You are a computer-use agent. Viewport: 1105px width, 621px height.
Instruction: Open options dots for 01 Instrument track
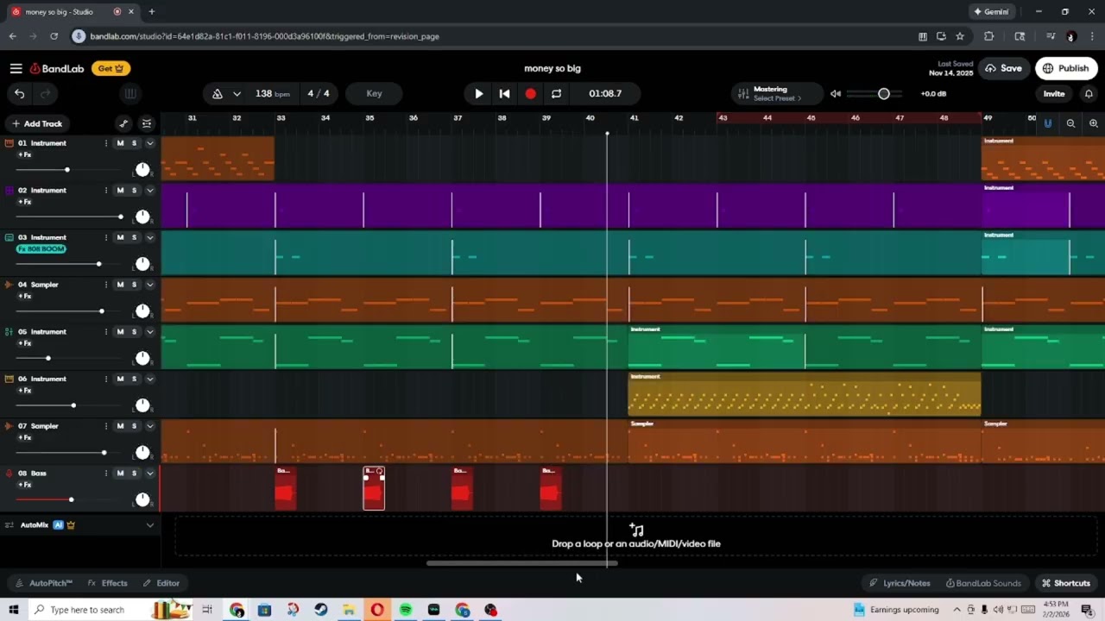tap(106, 143)
